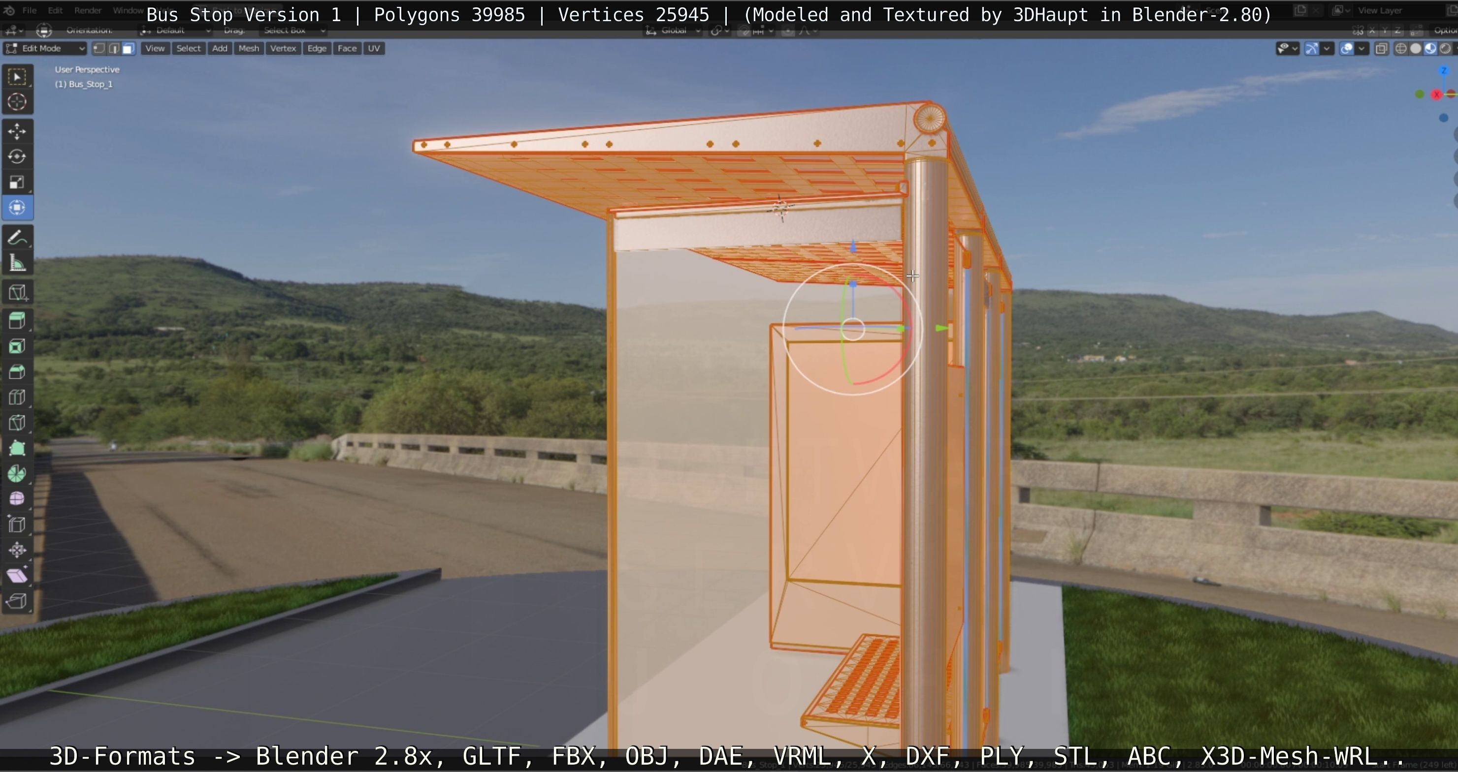Open the View menu
The width and height of the screenshot is (1458, 772).
[155, 49]
